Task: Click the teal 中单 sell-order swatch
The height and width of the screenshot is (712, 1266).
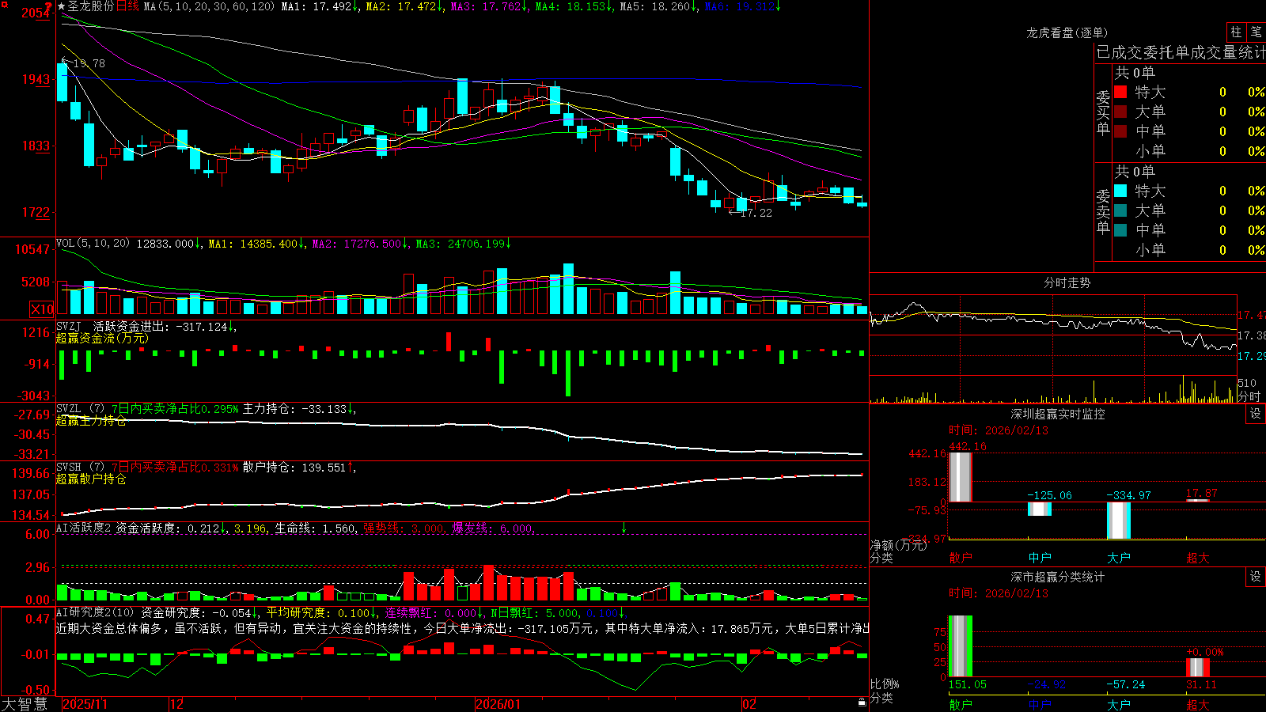Action: point(1120,230)
